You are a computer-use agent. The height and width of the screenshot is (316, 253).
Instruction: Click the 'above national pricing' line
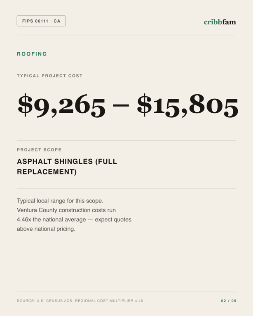coord(46,229)
